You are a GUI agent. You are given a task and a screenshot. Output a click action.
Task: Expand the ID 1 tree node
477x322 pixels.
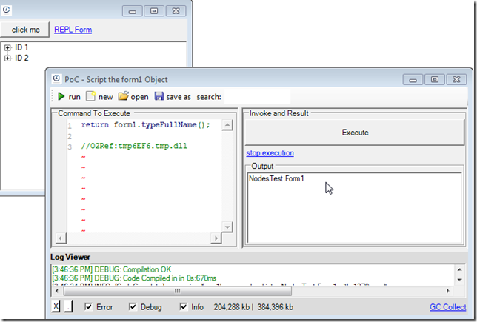point(7,47)
